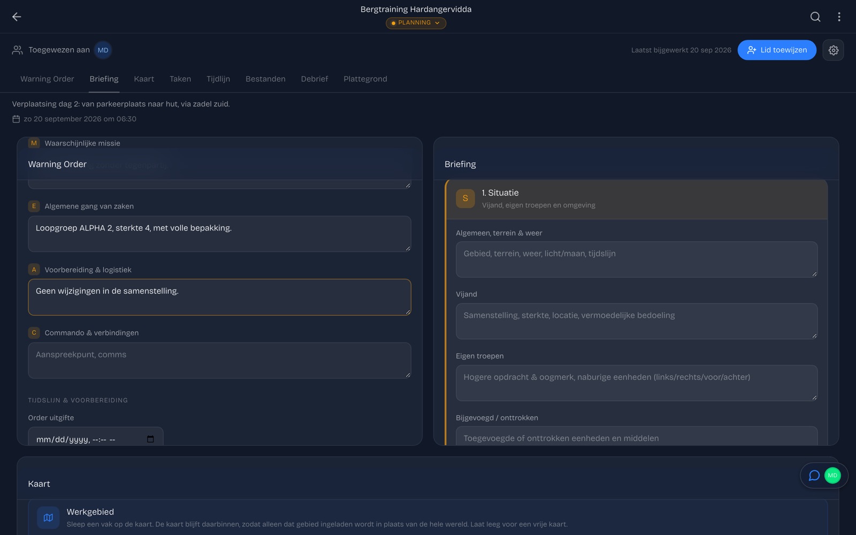This screenshot has height=535, width=856.
Task: Focus the Voorbereiding & logistiek text area
Action: coord(219,297)
